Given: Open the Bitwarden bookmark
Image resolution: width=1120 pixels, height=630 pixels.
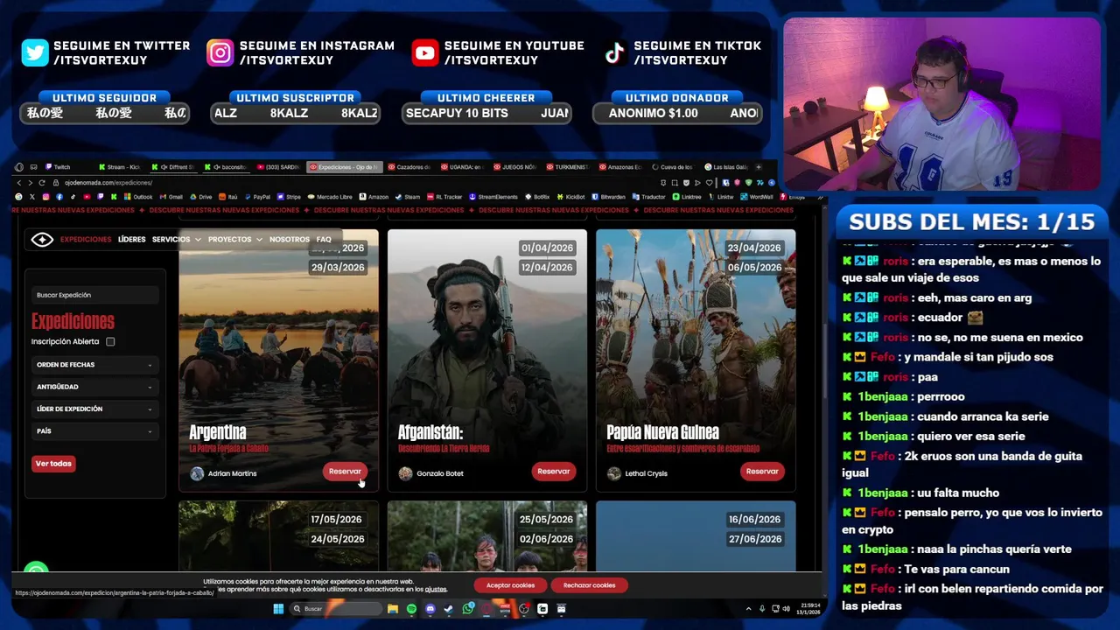Looking at the screenshot, I should [x=609, y=197].
